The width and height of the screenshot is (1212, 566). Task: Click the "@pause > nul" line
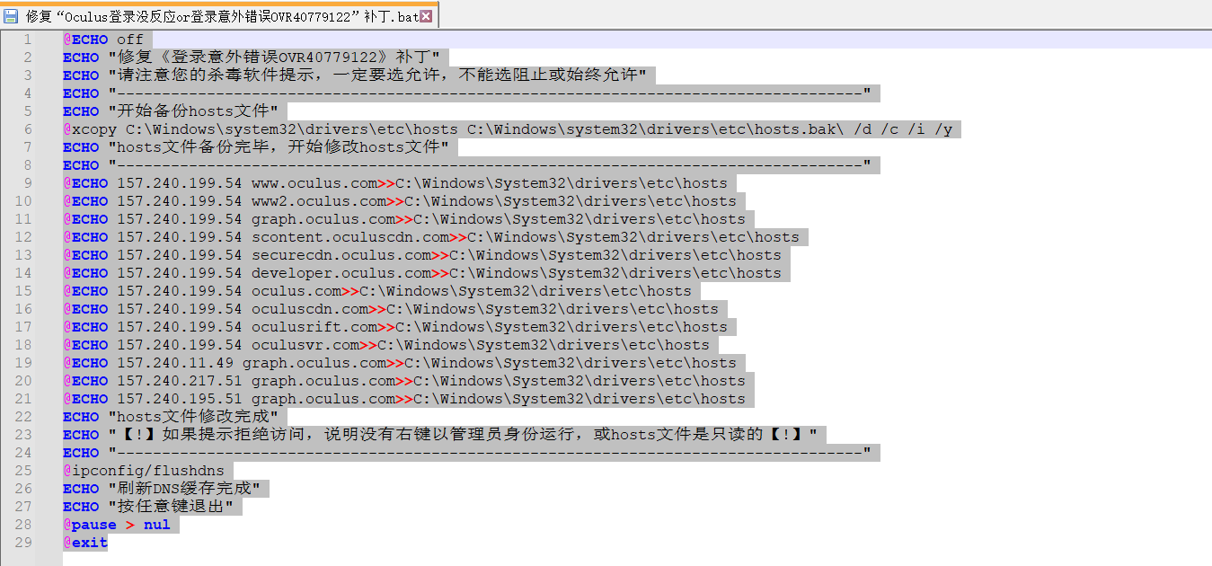(x=117, y=525)
